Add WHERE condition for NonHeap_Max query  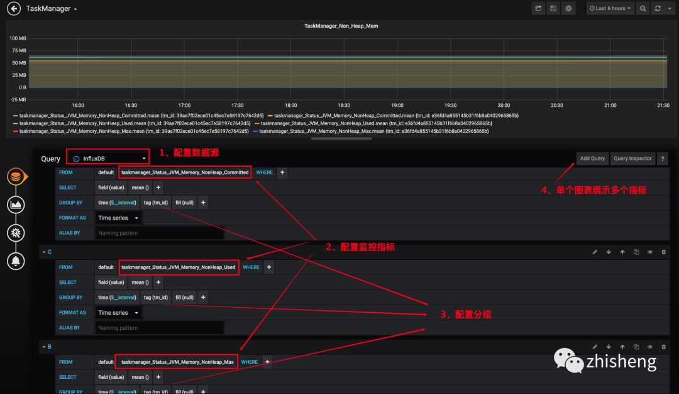[x=267, y=363]
